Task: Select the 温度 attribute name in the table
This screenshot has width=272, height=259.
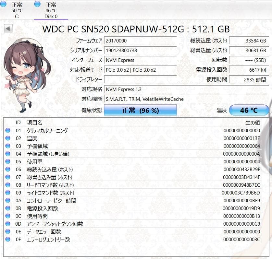Action: [x=32, y=138]
